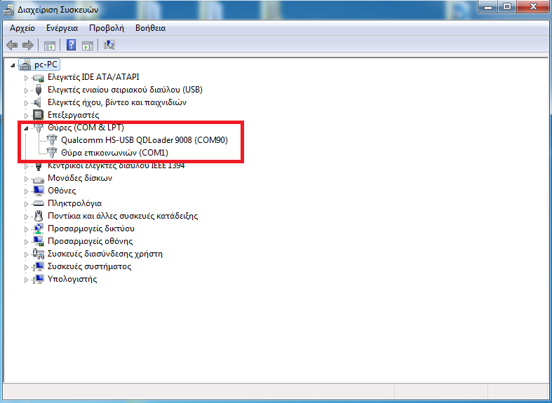Screen dimensions: 552x403
Task: Click the Συσκευές συστήματος icon
Action: (x=39, y=267)
